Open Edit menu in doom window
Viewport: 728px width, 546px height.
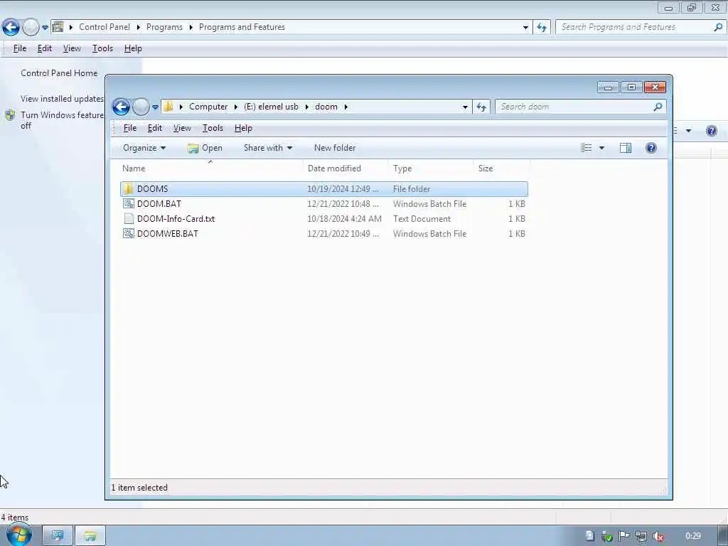click(x=154, y=128)
